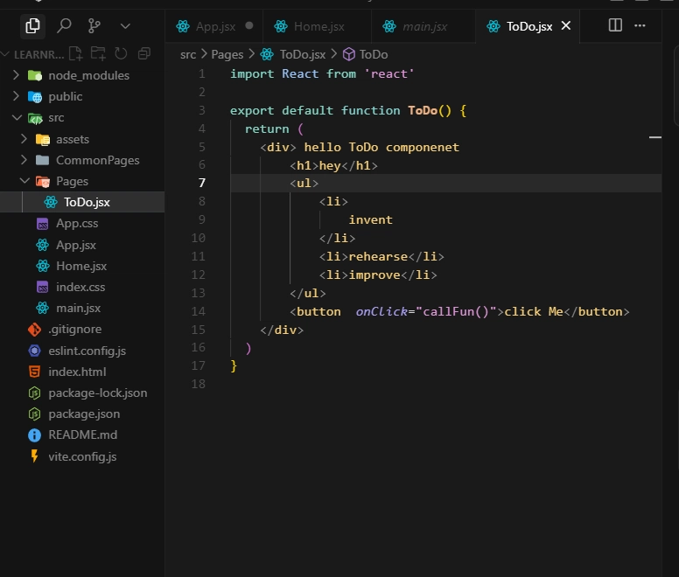Image resolution: width=679 pixels, height=577 pixels.
Task: Collapse all folders in explorer
Action: pos(144,53)
